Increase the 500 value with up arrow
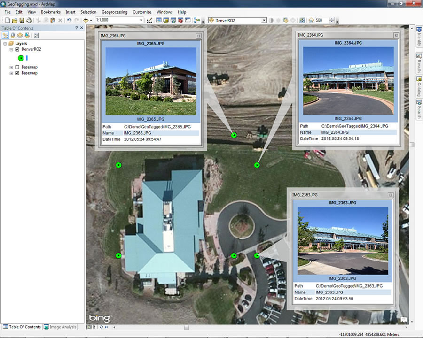Screen dimensions: 423x338 (332, 19)
